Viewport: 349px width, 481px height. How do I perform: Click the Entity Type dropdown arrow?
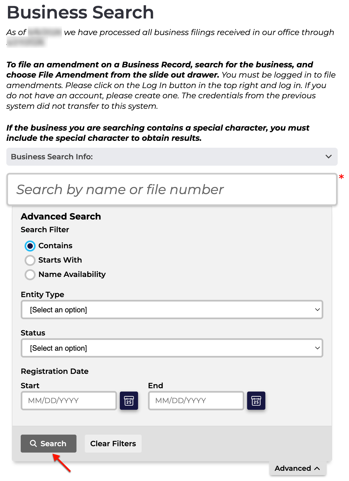coord(318,310)
